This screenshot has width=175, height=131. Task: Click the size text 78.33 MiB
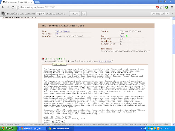point(69,36)
